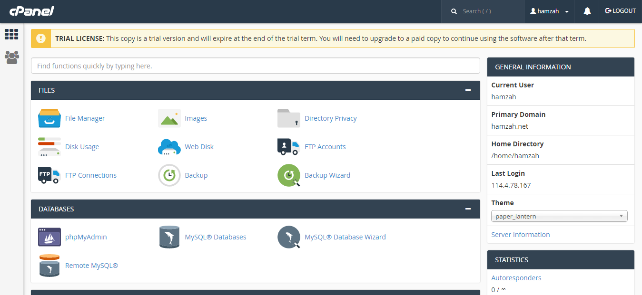Select the Images tool icon
This screenshot has width=642, height=295.
(x=169, y=118)
